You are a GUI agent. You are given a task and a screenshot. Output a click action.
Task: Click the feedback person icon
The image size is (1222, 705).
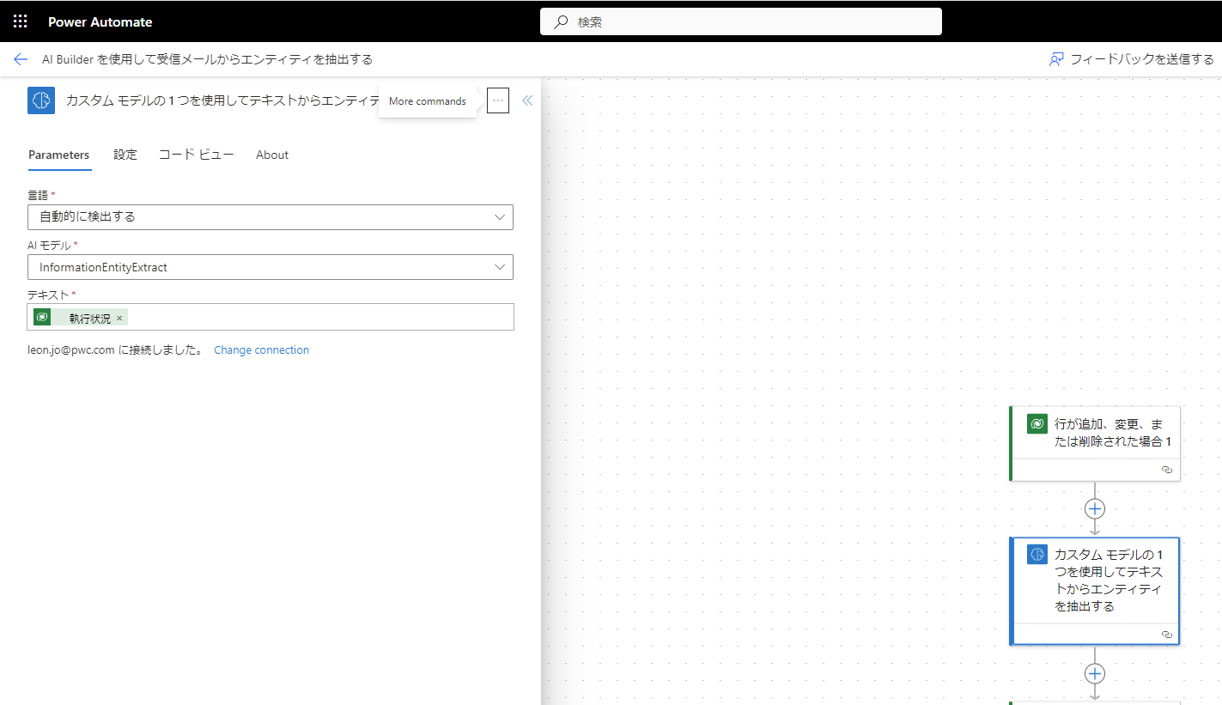pos(1056,59)
